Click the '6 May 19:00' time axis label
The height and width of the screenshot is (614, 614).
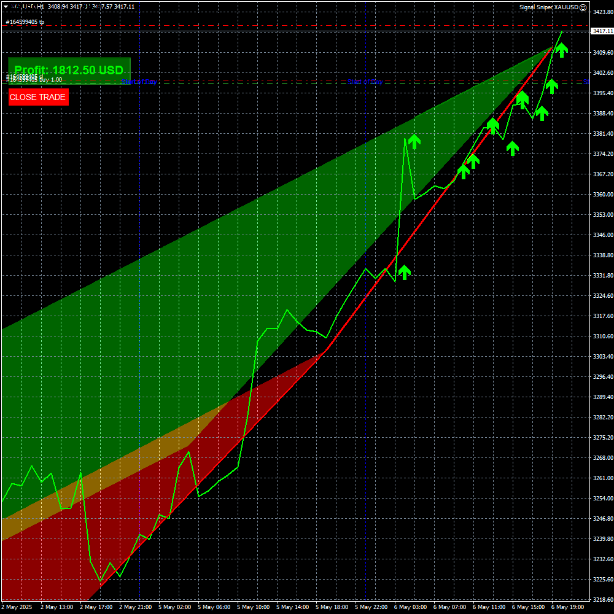[567, 607]
